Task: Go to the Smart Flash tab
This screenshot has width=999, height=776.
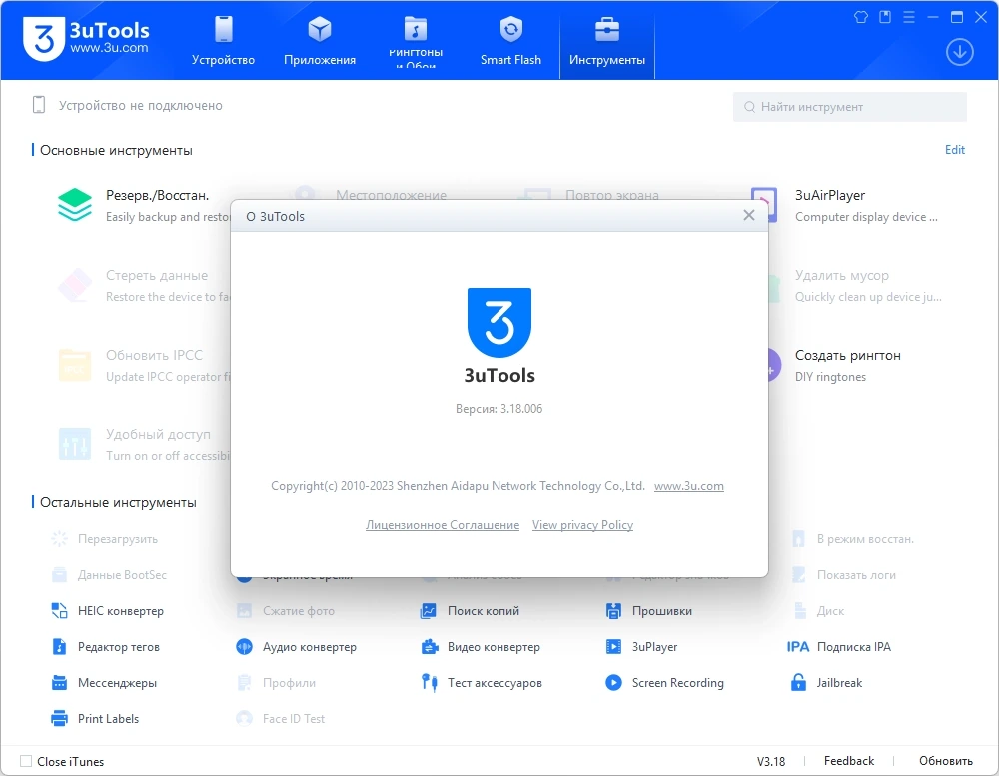Action: coord(510,41)
